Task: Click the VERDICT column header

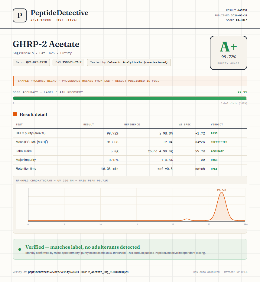Action: [217, 124]
